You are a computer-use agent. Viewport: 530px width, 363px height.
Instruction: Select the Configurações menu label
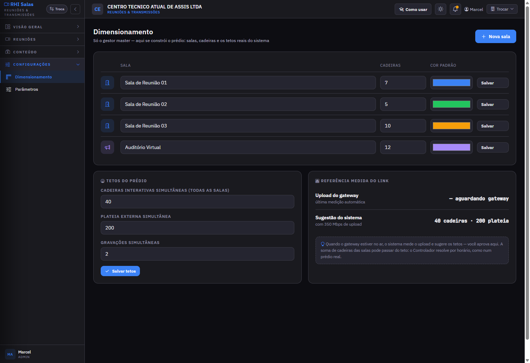click(32, 65)
